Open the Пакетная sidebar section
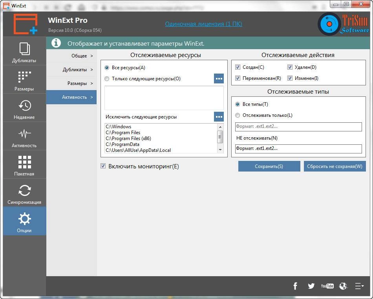Viewport: 373px width, 299px height. pyautogui.click(x=24, y=164)
